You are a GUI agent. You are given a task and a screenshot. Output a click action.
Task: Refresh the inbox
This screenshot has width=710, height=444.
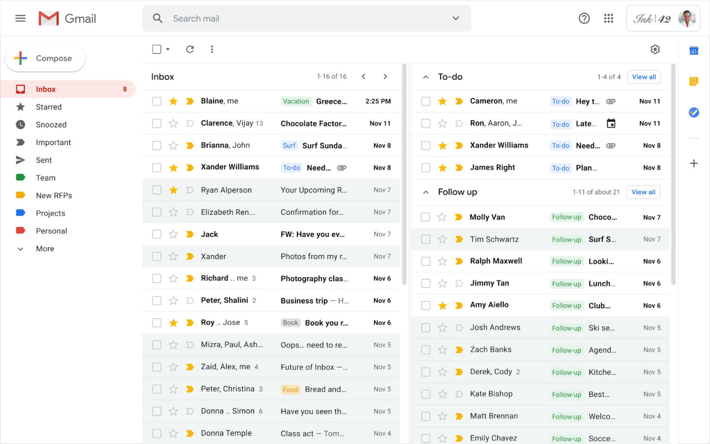pos(190,49)
